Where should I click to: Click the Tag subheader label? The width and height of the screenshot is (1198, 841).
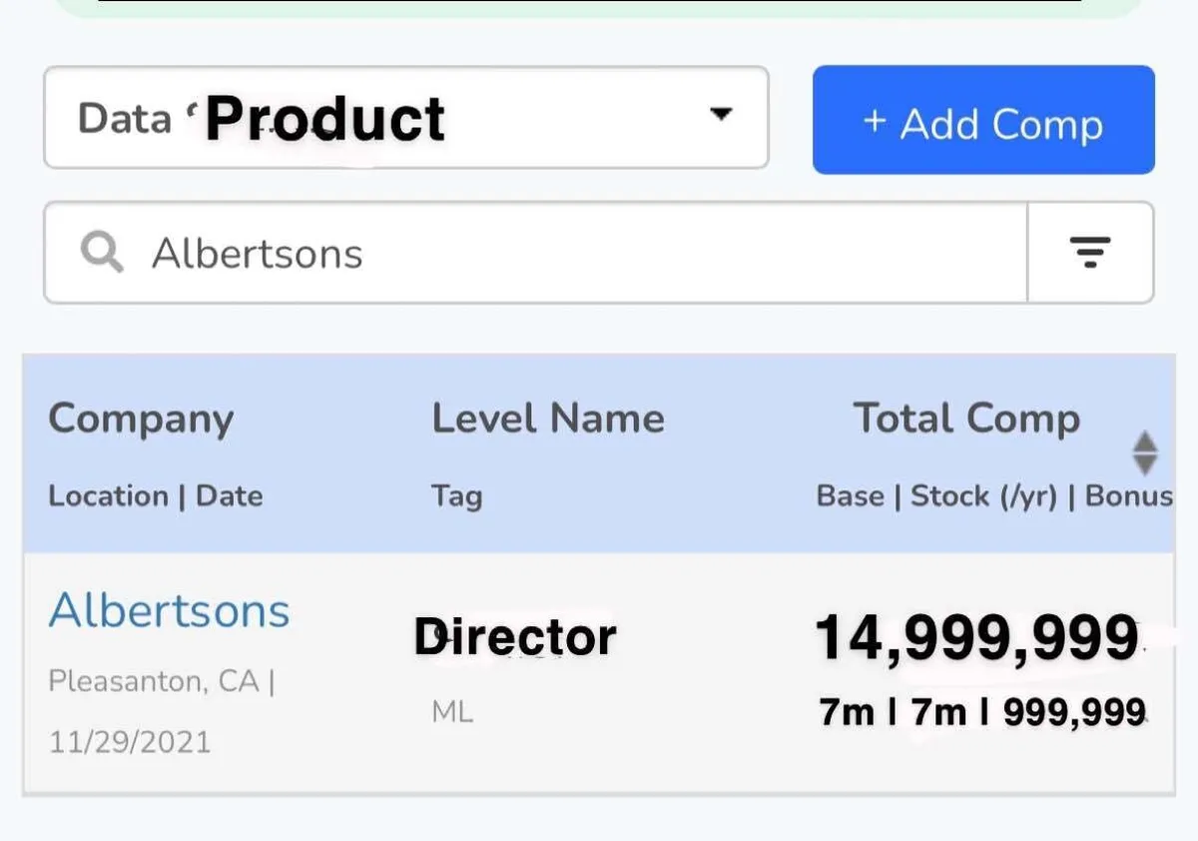(456, 496)
